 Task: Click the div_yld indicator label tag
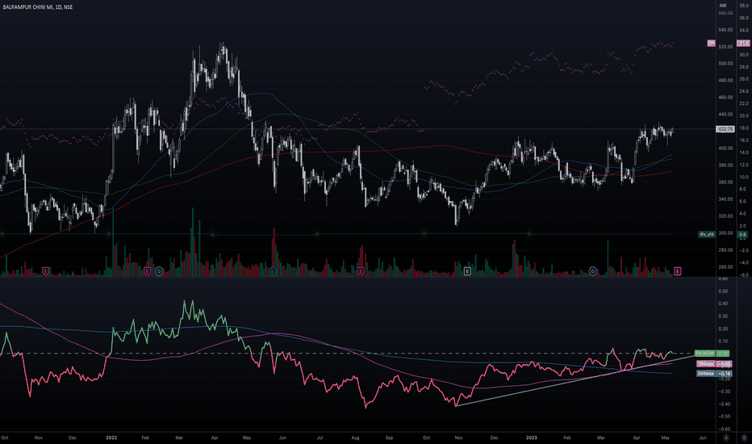click(707, 234)
